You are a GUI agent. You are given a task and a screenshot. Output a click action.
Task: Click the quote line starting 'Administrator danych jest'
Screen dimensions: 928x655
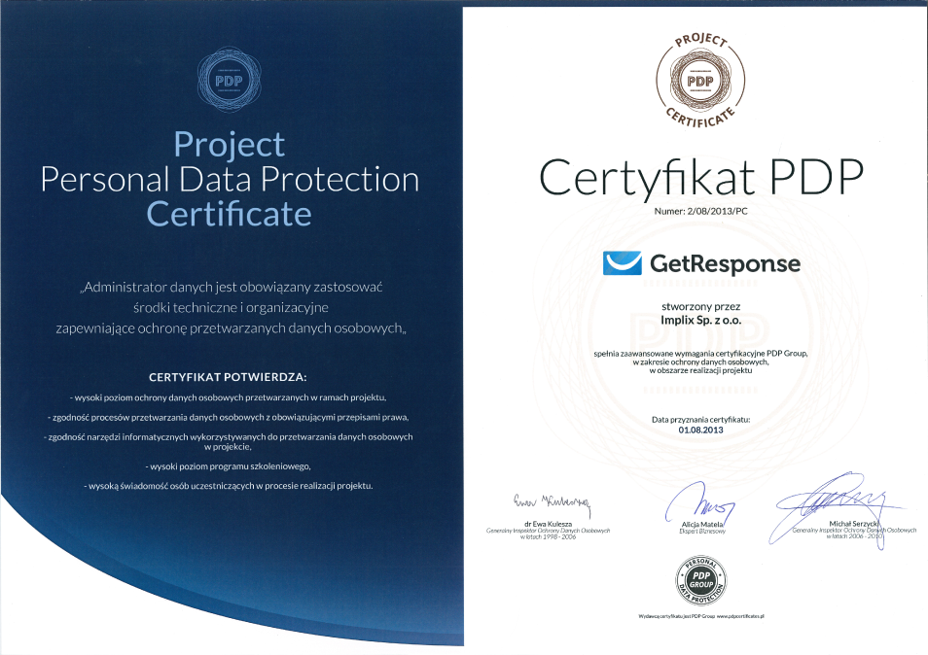click(x=231, y=288)
